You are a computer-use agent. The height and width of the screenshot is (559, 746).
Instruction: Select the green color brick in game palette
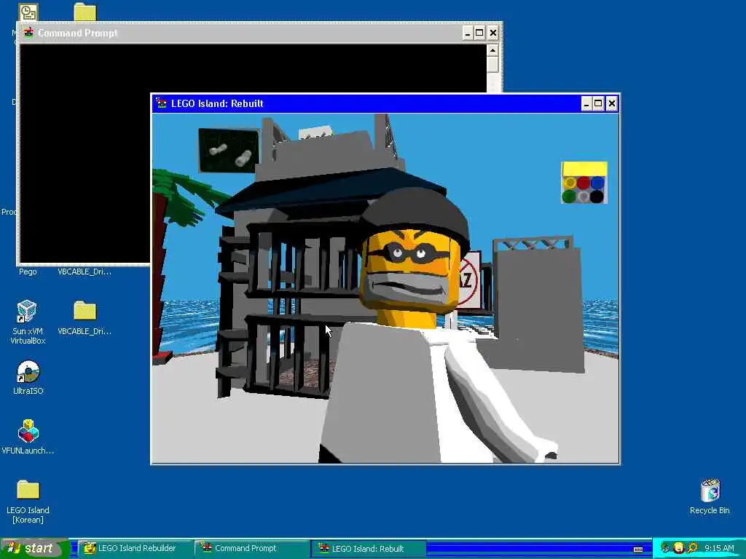click(570, 197)
